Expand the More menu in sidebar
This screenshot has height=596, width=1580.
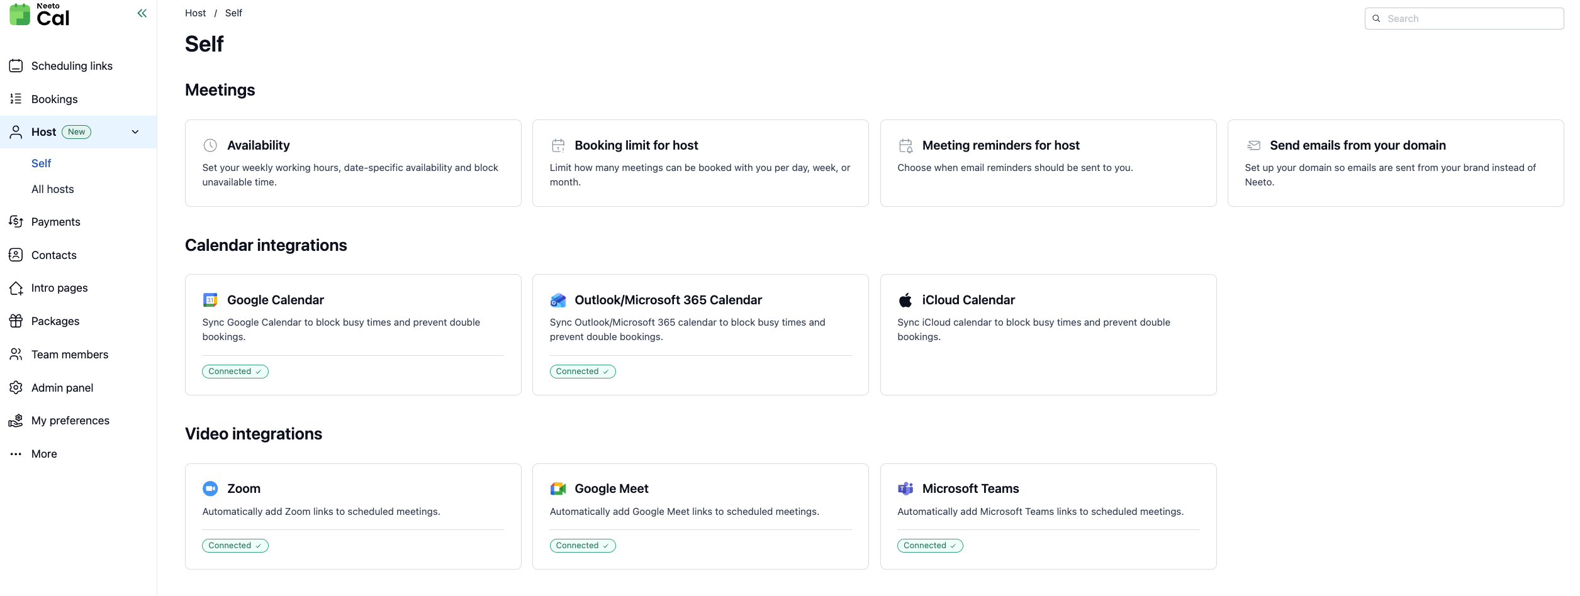(x=44, y=454)
